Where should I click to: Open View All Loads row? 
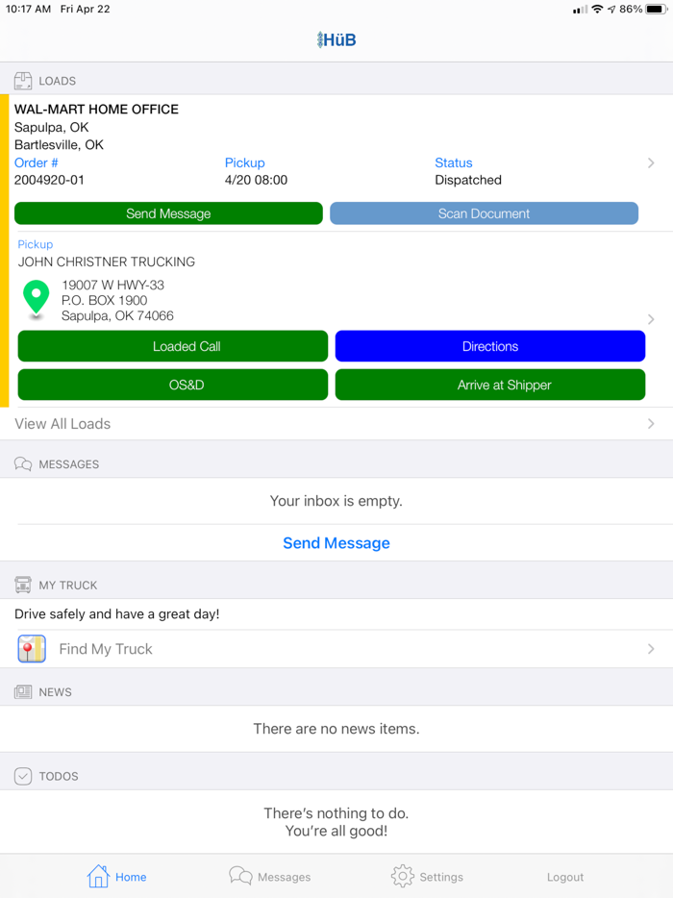[x=336, y=424]
